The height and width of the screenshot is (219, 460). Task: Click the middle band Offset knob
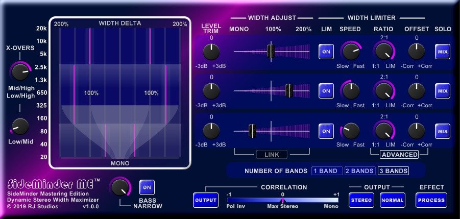point(417,91)
